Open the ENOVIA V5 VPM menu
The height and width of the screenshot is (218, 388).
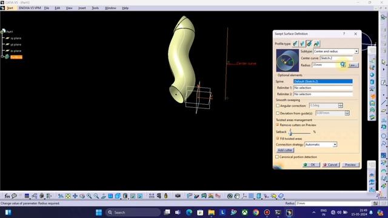point(30,8)
